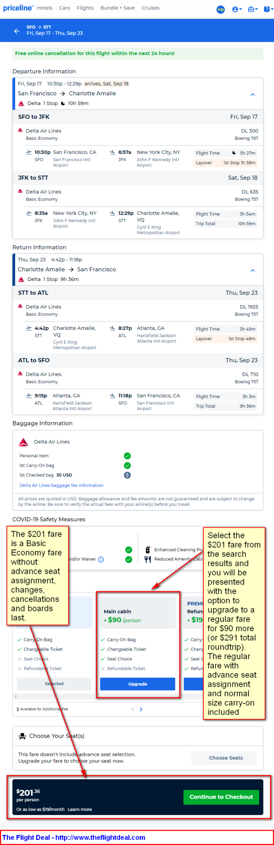Click the info icon next to Waiver
The image size is (274, 845).
pos(101,559)
